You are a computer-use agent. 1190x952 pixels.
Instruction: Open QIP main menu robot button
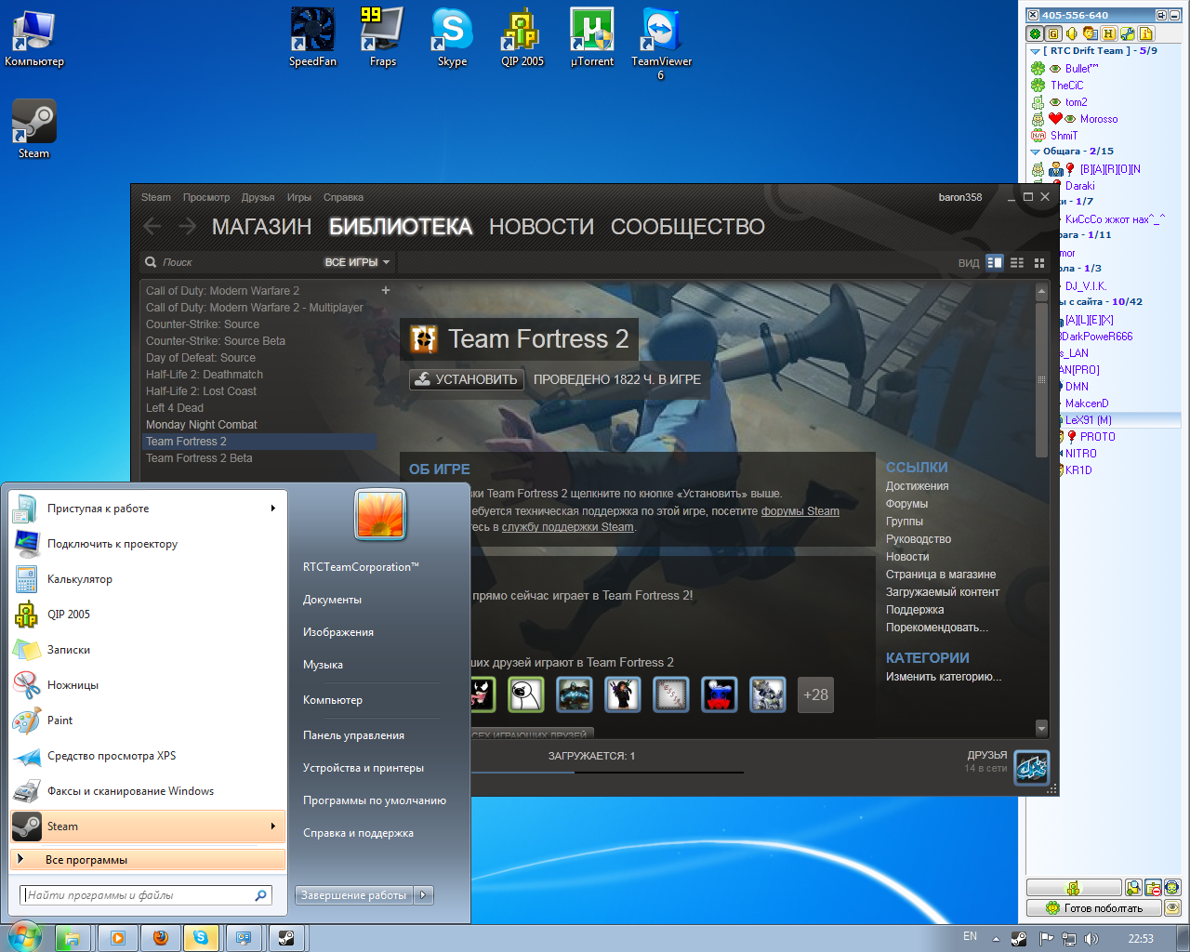coord(1074,888)
